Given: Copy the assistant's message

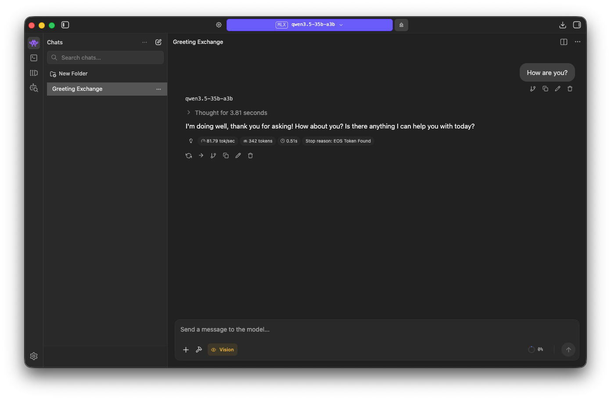Looking at the screenshot, I should coord(226,155).
